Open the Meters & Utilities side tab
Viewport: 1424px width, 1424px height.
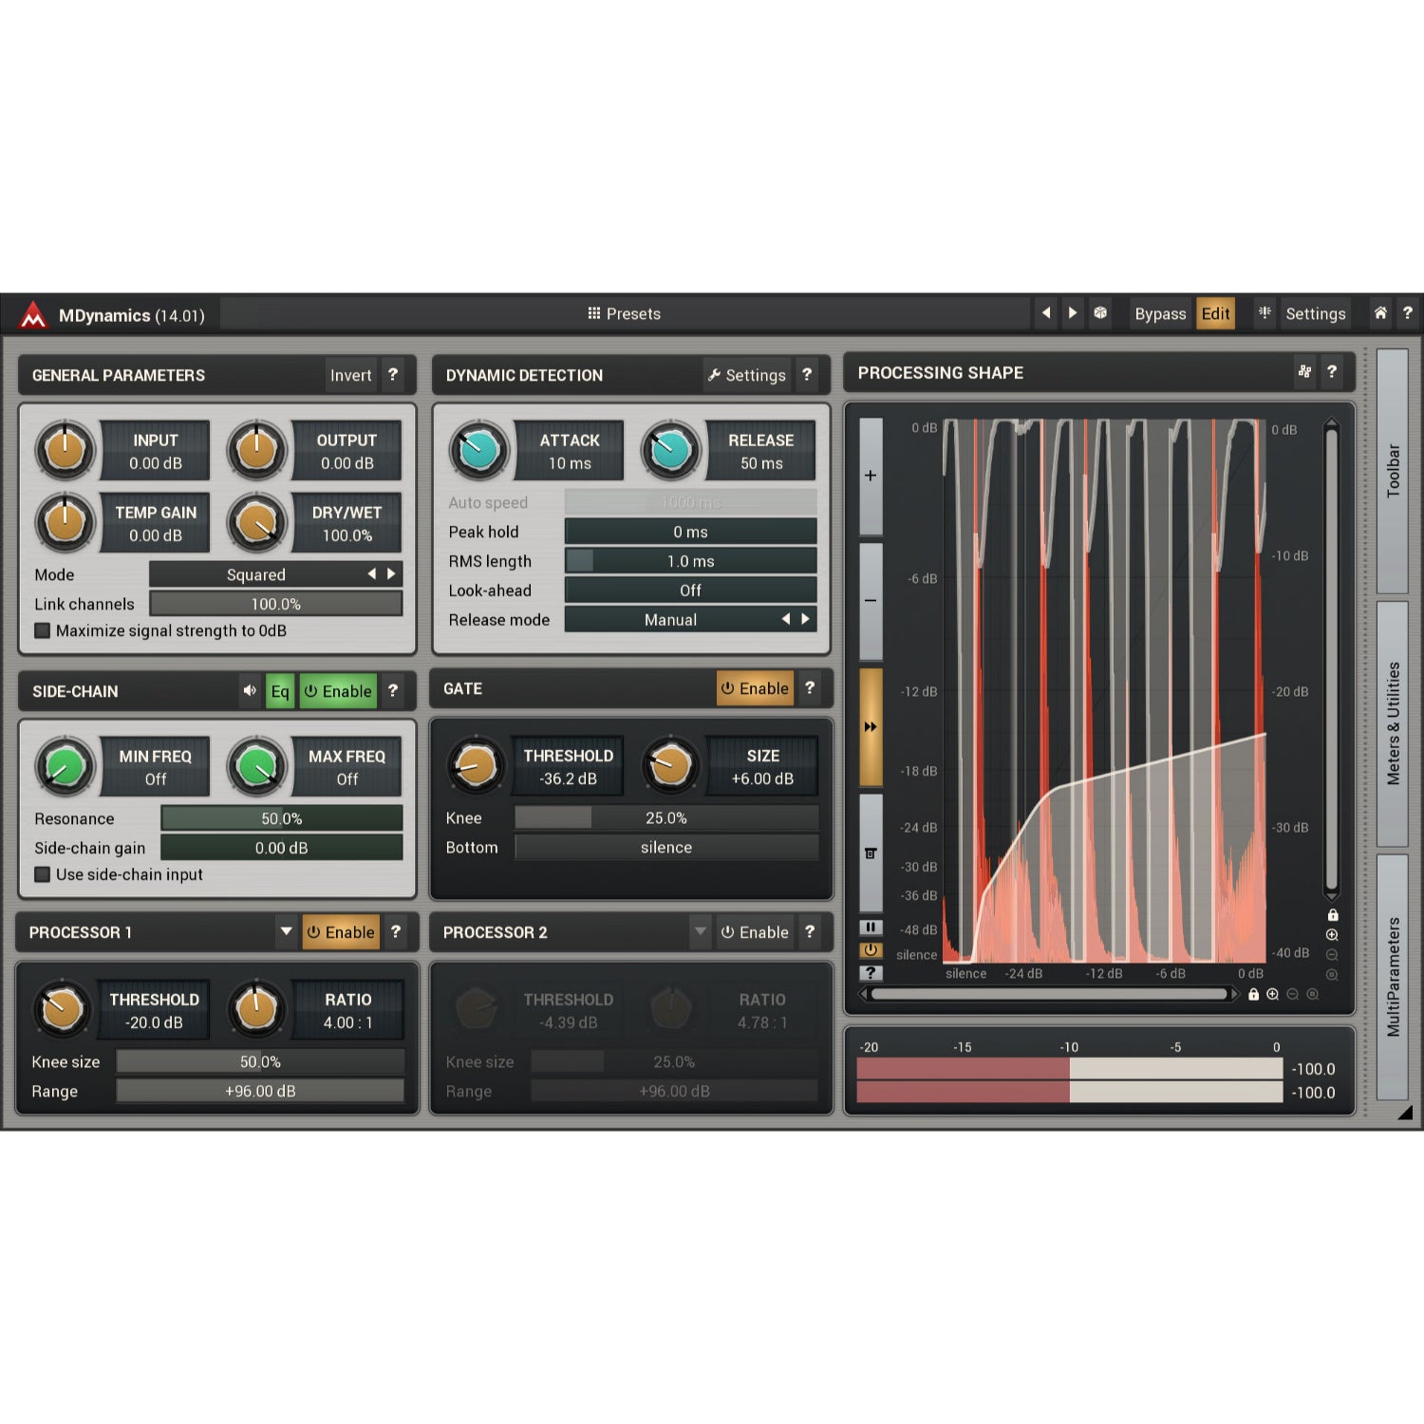[1393, 723]
